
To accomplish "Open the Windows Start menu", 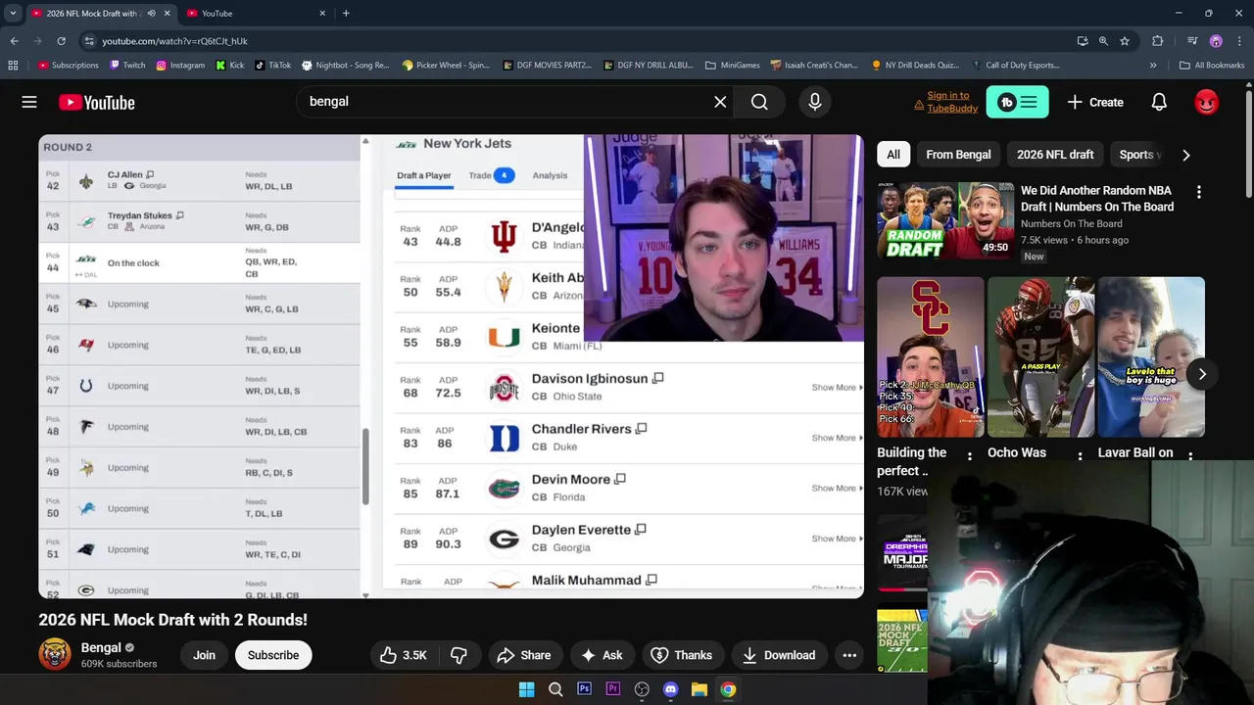I will pyautogui.click(x=526, y=689).
